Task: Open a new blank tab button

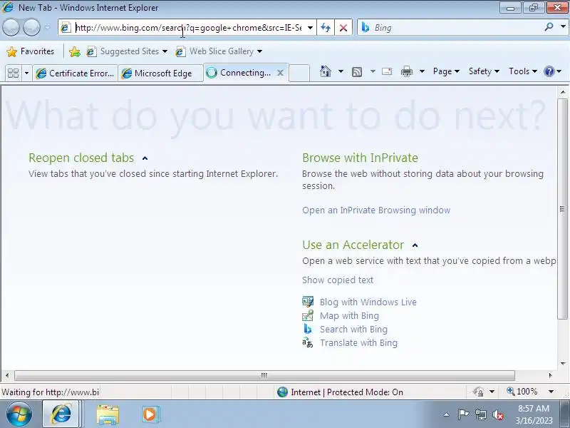Action: [299, 73]
